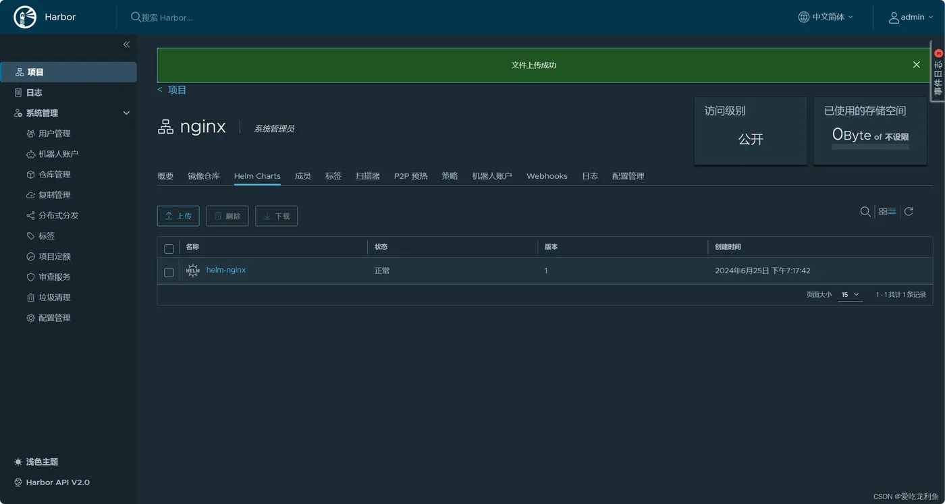Click the 上传 upload button
Viewport: 945px width, 504px height.
[x=178, y=216]
